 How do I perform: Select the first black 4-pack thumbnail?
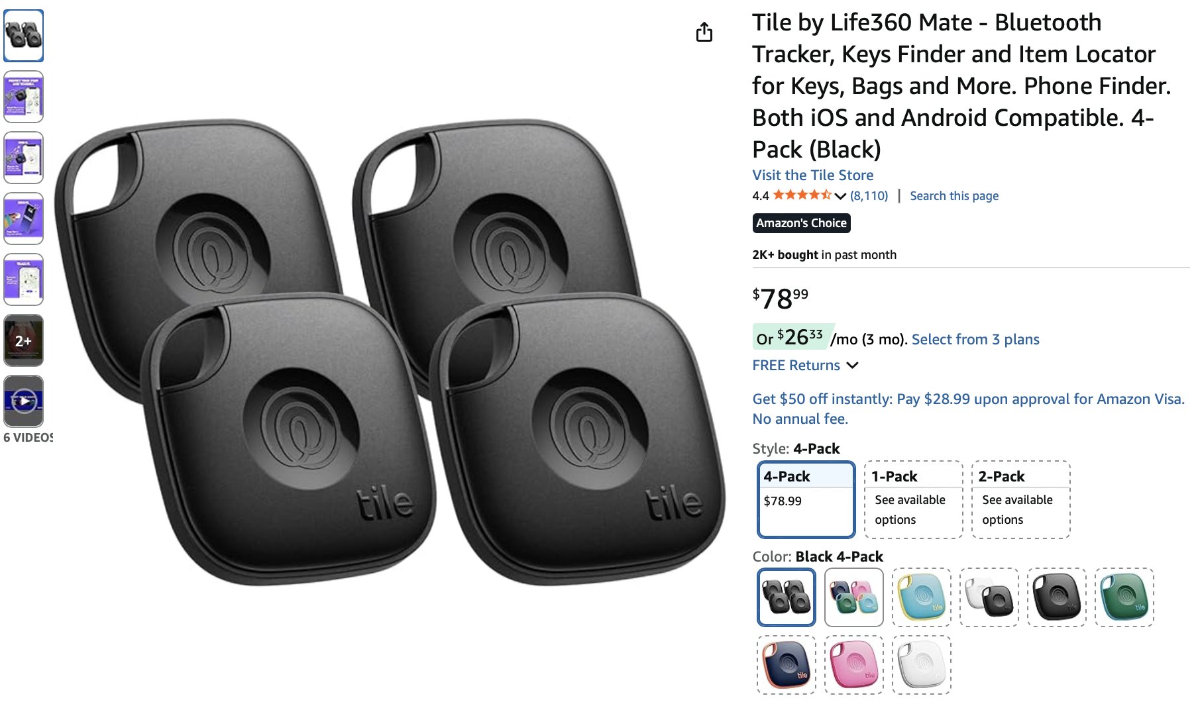click(x=24, y=36)
